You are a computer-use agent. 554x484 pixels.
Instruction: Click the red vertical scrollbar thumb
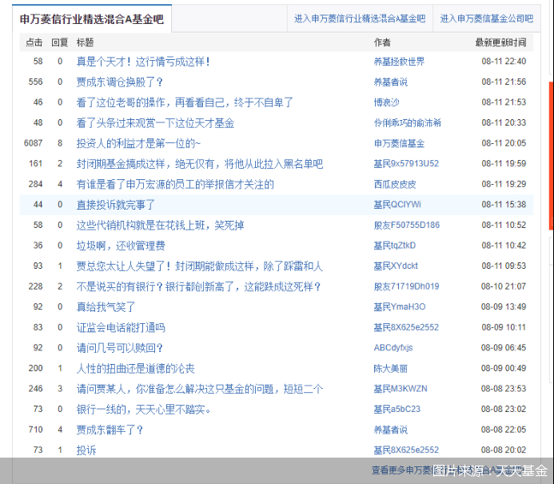pyautogui.click(x=551, y=156)
